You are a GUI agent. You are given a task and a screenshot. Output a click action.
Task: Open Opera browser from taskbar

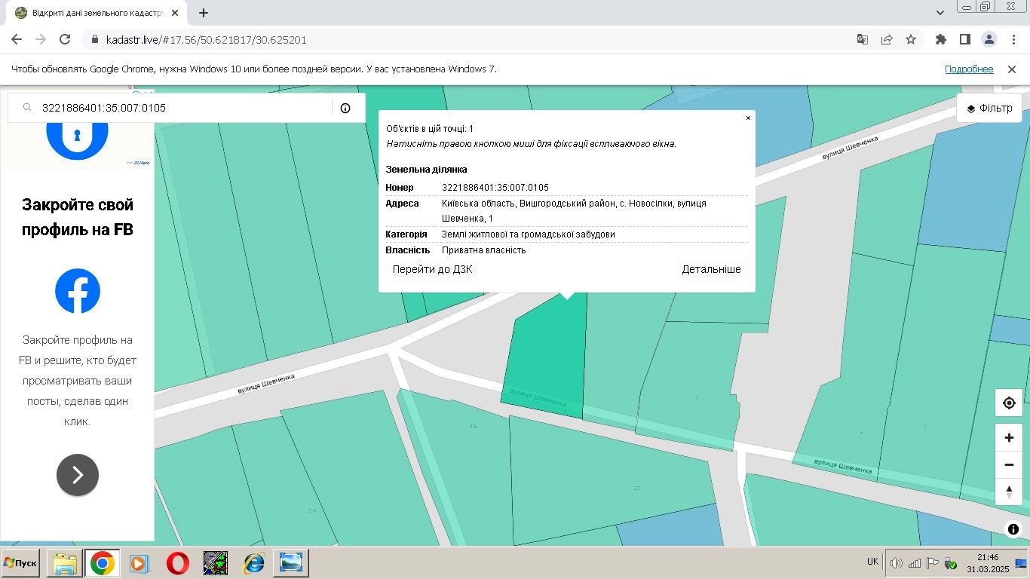(x=178, y=563)
